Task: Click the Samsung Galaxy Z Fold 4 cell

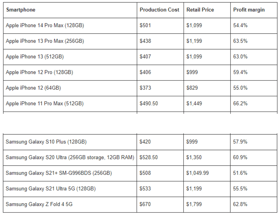Action: 39,204
